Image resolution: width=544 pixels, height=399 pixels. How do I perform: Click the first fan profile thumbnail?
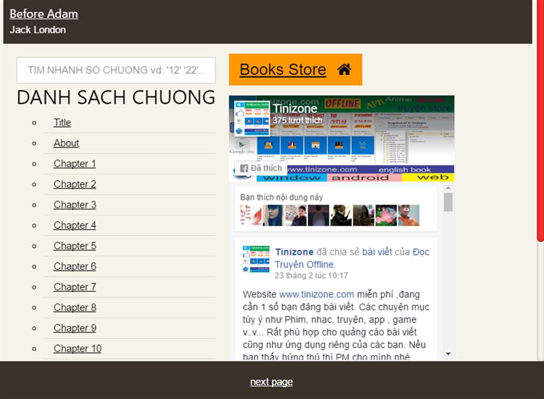point(251,215)
